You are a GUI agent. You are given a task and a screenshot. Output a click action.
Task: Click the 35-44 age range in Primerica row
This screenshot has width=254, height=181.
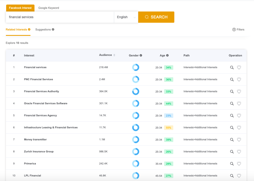click(159, 164)
